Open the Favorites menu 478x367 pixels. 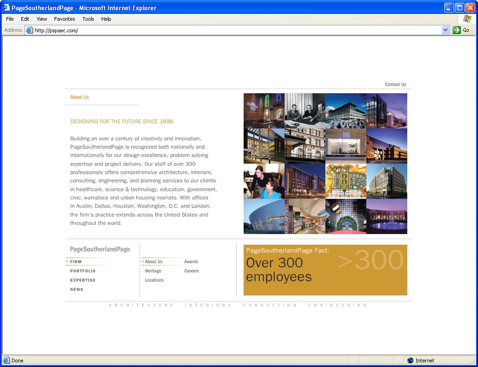point(64,19)
